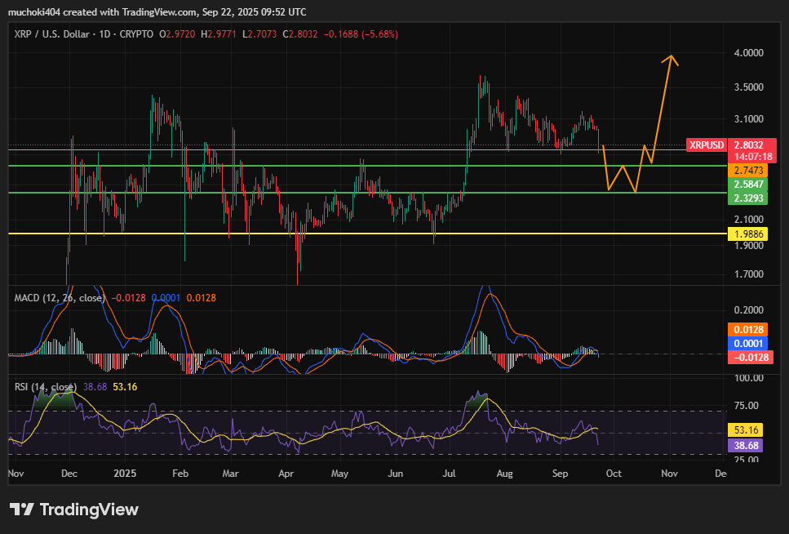The width and height of the screenshot is (789, 534).
Task: Select the green 2.3293 price level label
Action: 749,198
